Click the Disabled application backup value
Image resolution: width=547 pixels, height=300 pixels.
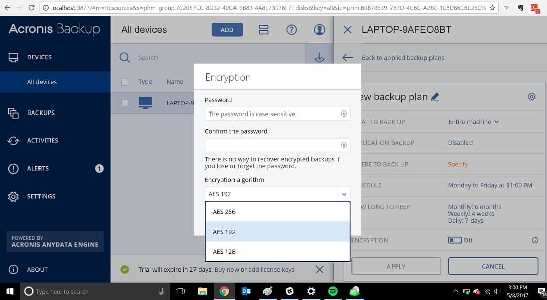460,142
